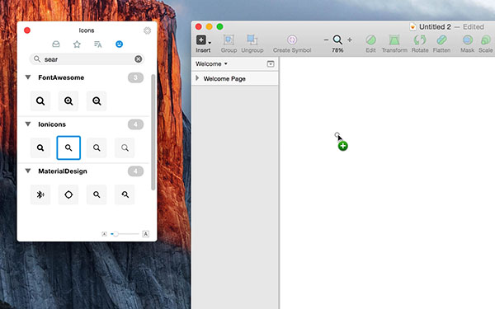Viewport: 495px width, 309px height.
Task: Select the third thin Ionicons search icon
Action: (97, 147)
